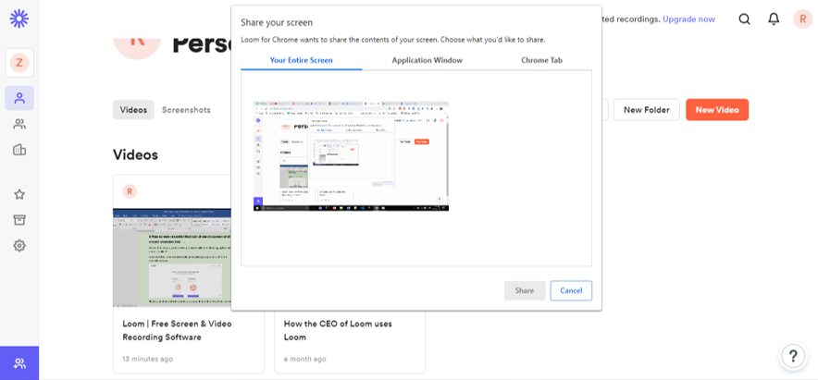Click the 'a month ago' timestamp
Screen dimensions: 818x380
click(304, 359)
